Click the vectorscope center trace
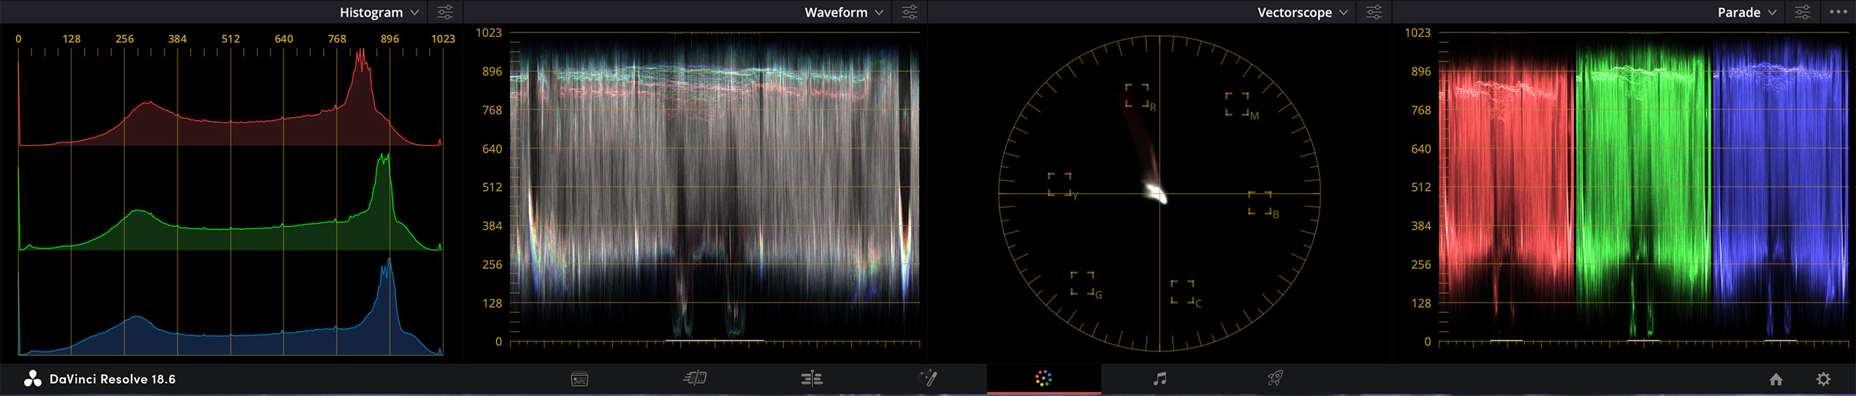Image resolution: width=1856 pixels, height=396 pixels. click(1156, 194)
